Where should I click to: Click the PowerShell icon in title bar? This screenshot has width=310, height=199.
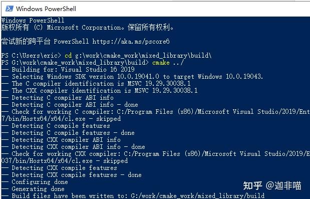(x=10, y=9)
